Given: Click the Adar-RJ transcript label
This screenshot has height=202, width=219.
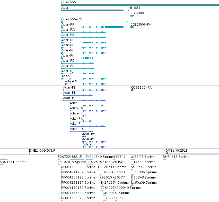Looking at the screenshot, I should pyautogui.click(x=67, y=71).
